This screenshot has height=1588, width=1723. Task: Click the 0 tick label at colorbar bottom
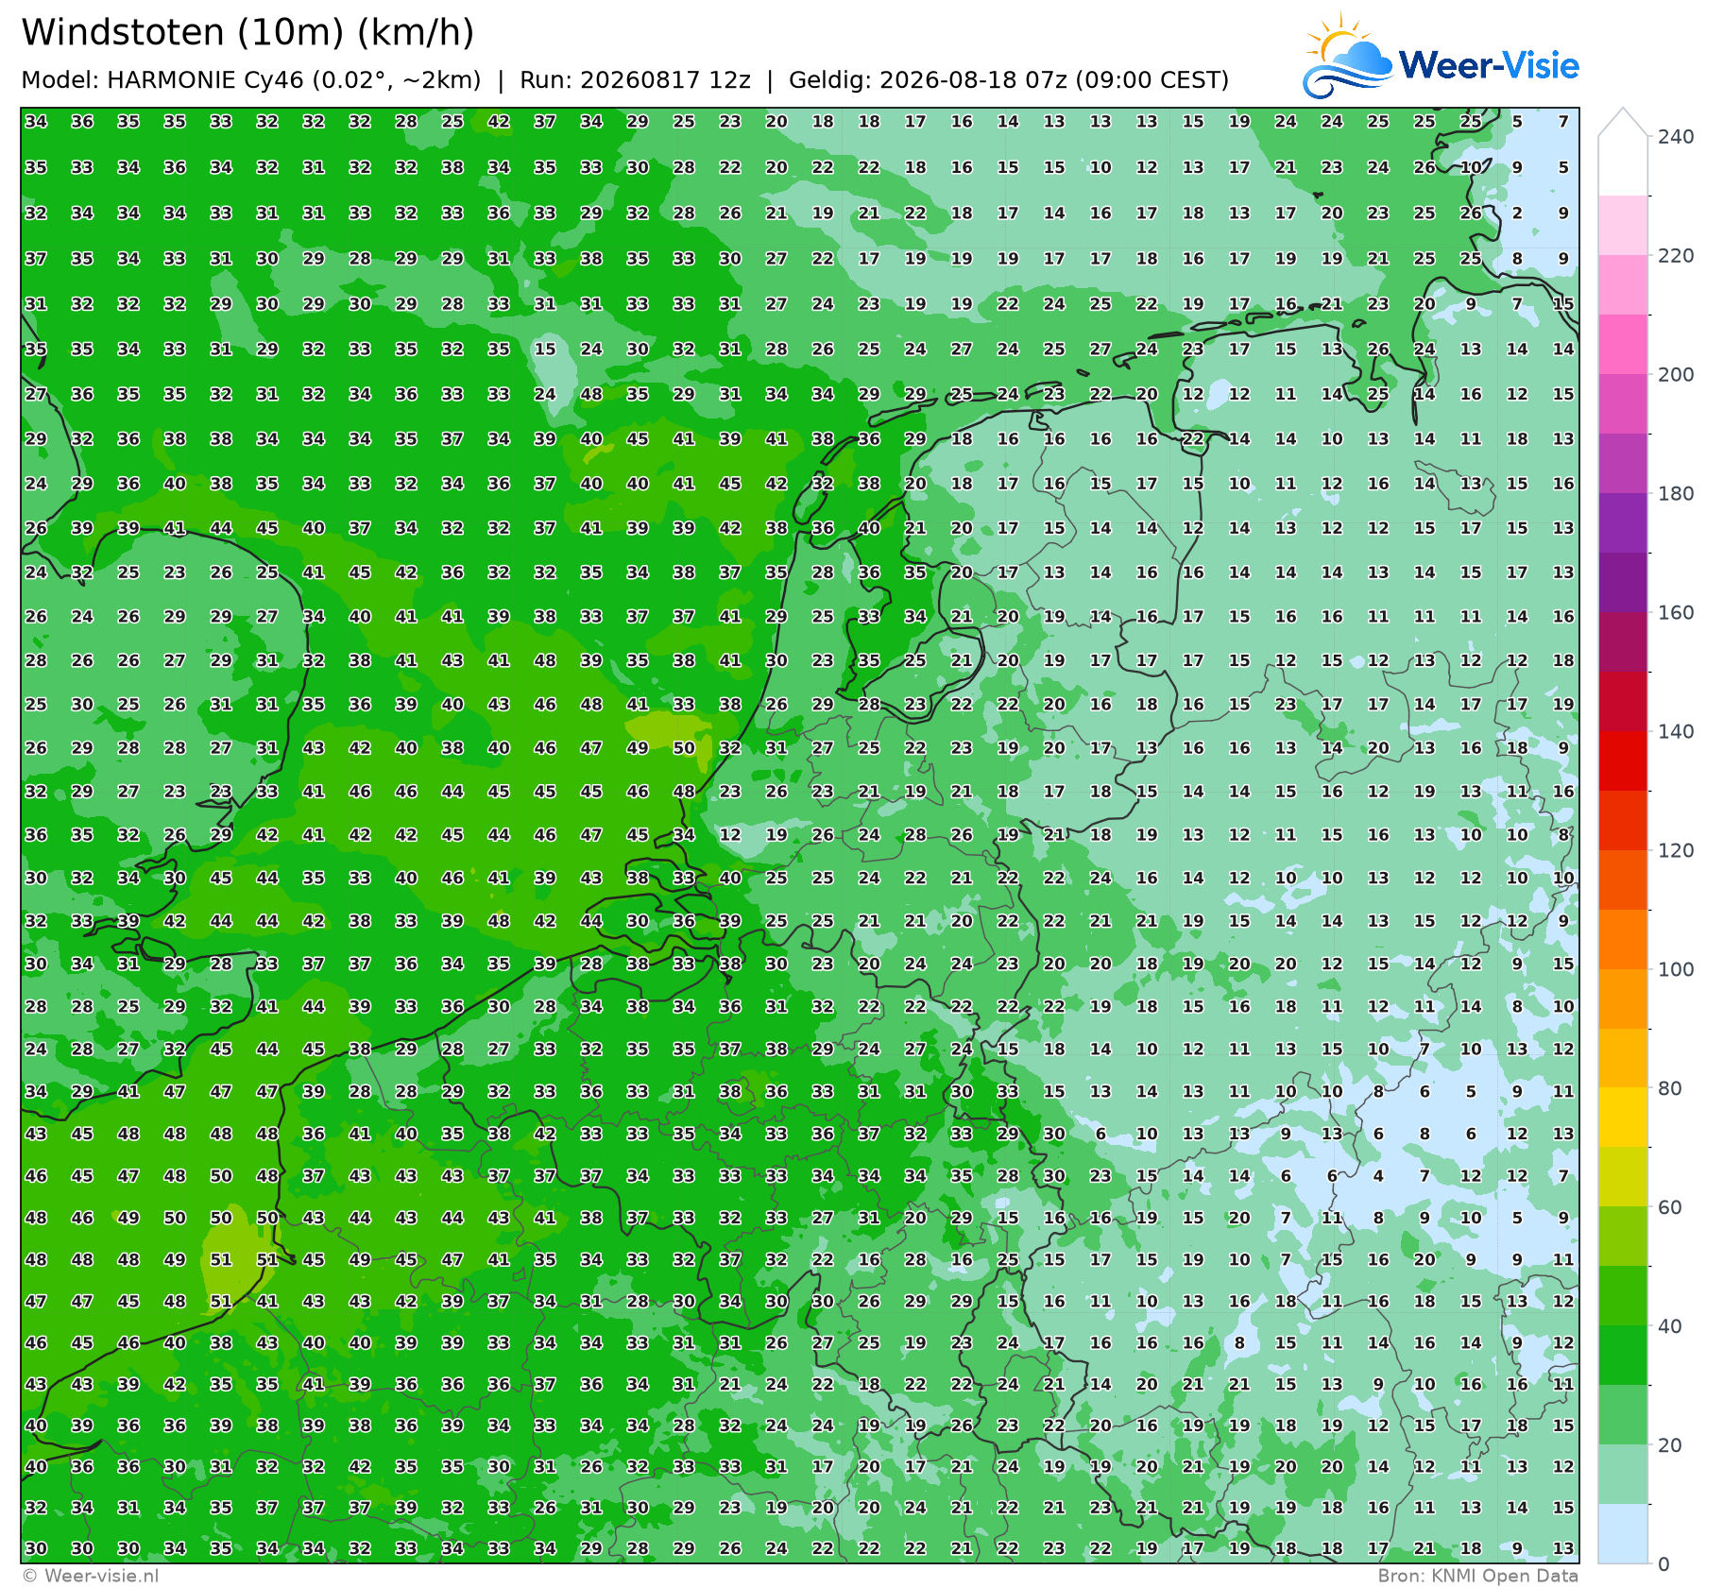click(x=1663, y=1564)
